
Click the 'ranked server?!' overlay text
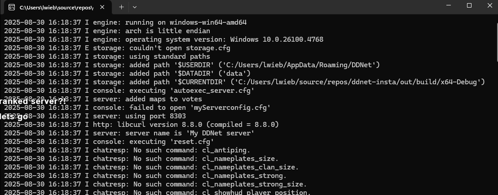click(33, 101)
